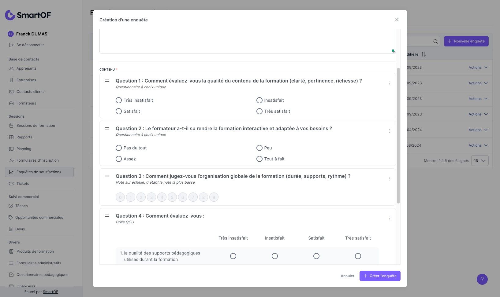The width and height of the screenshot is (500, 297).
Task: Open the options menu of Question 2
Action: click(x=390, y=131)
